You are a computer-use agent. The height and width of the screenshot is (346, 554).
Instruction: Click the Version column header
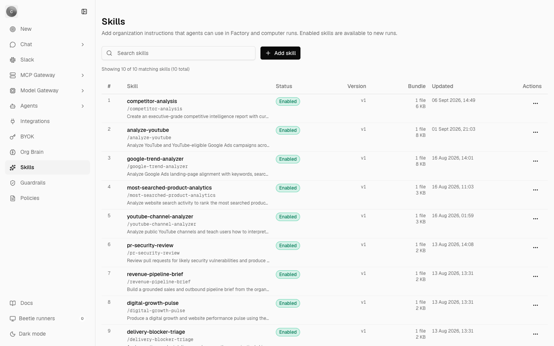[x=357, y=86]
